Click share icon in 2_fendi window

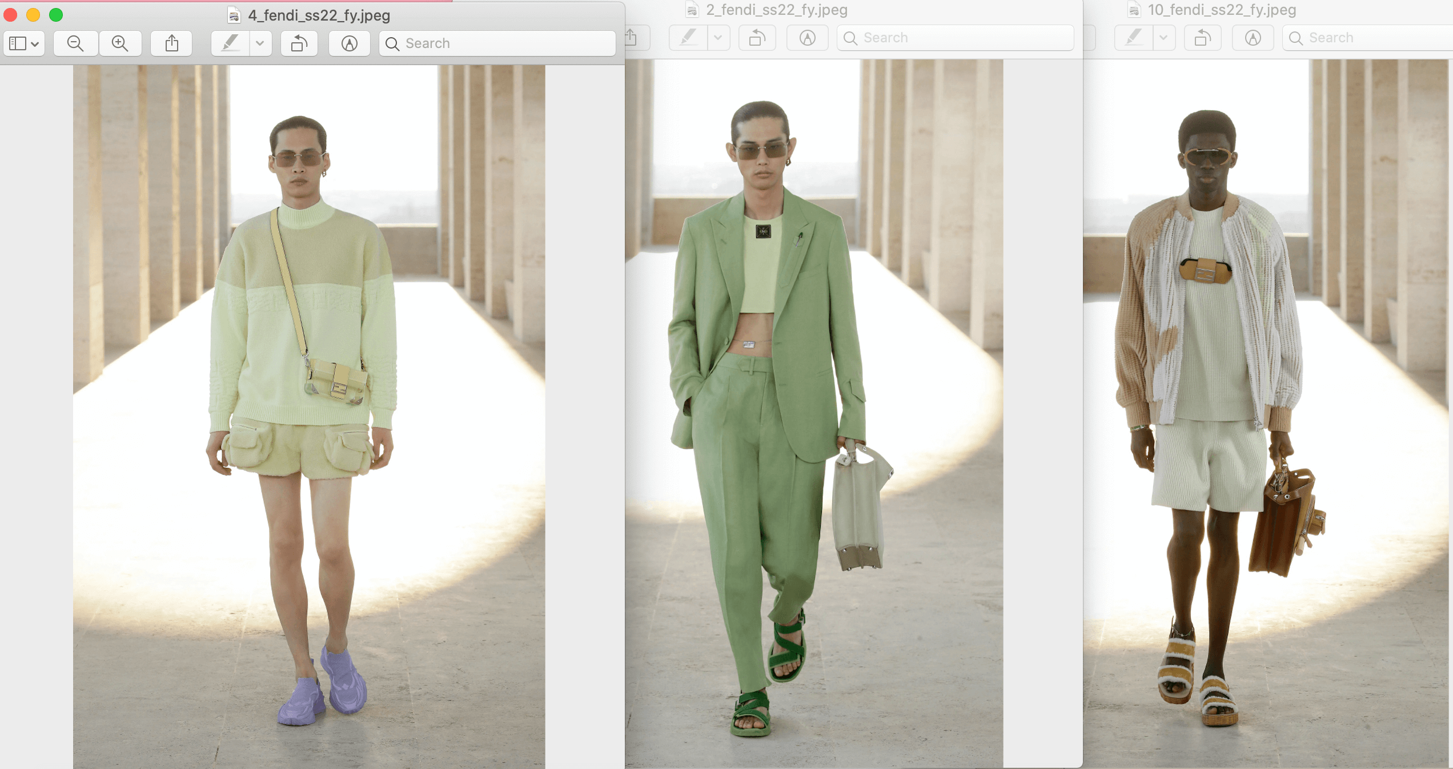631,38
